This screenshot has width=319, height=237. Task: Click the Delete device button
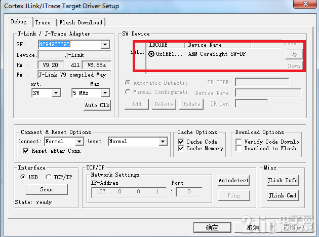(164, 104)
